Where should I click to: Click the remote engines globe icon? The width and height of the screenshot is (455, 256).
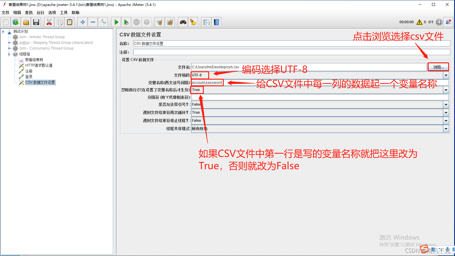[448, 22]
